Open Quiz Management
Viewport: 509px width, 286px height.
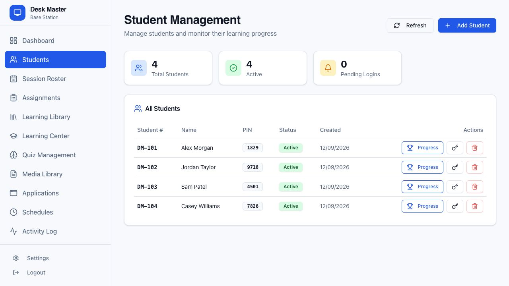click(55, 155)
